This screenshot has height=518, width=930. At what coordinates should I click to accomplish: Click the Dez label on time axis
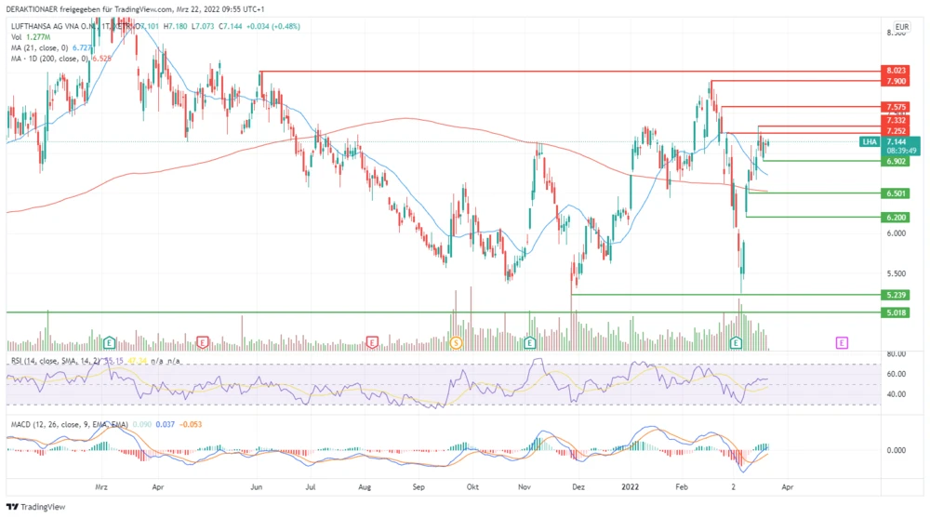578,487
